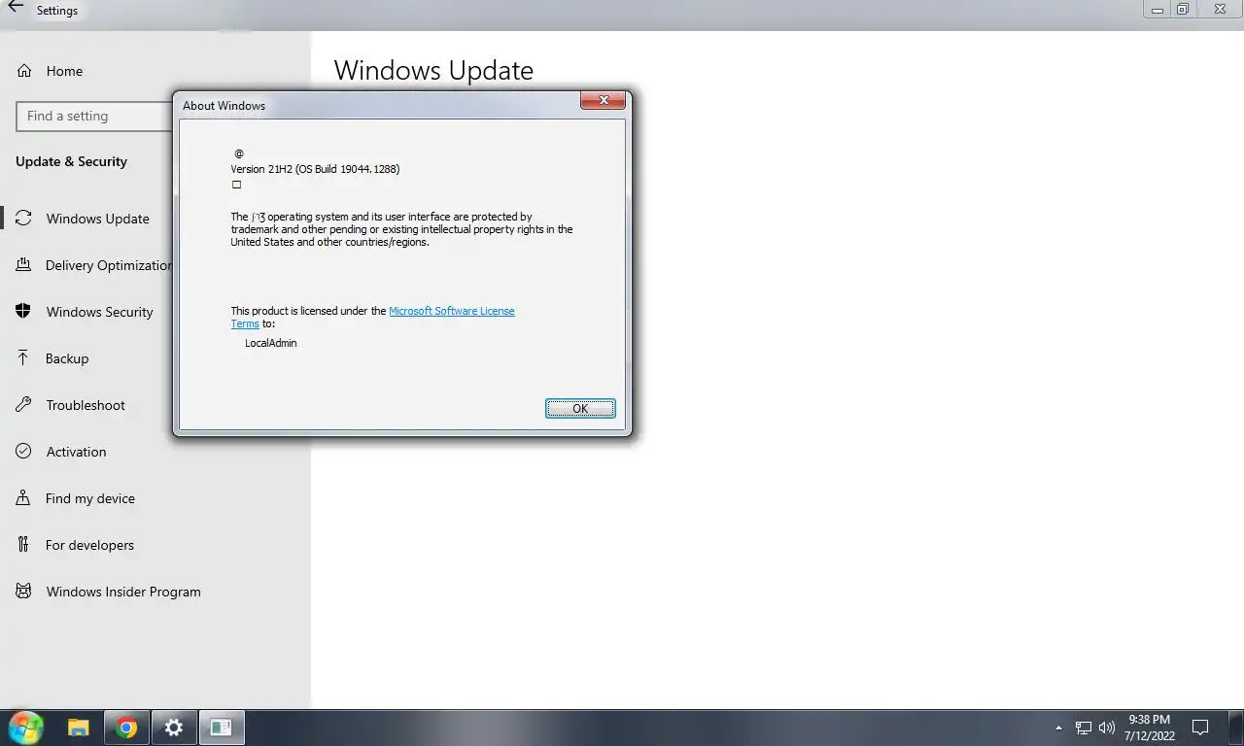Show hidden tray icons arrow

point(1058,728)
